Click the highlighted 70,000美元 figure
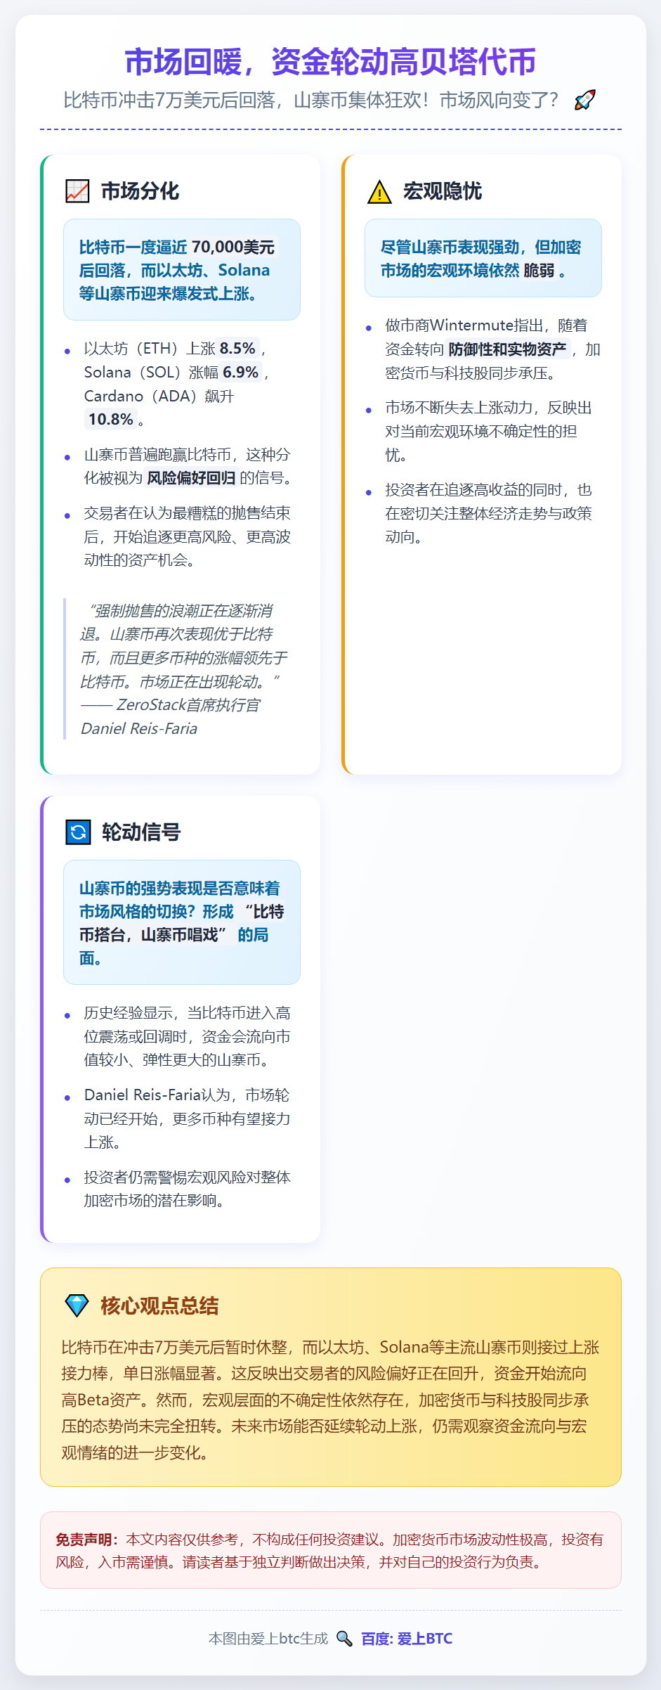Viewport: 661px width, 1690px height. (x=233, y=247)
